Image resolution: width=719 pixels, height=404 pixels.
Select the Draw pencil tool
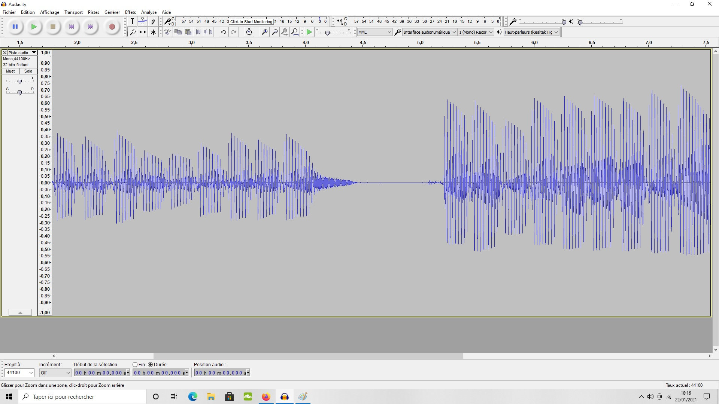tap(153, 21)
